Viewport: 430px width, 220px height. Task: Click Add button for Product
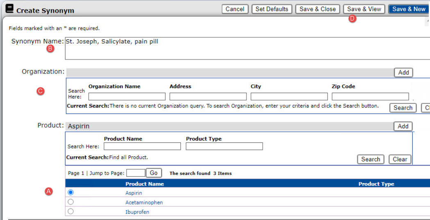pos(403,126)
